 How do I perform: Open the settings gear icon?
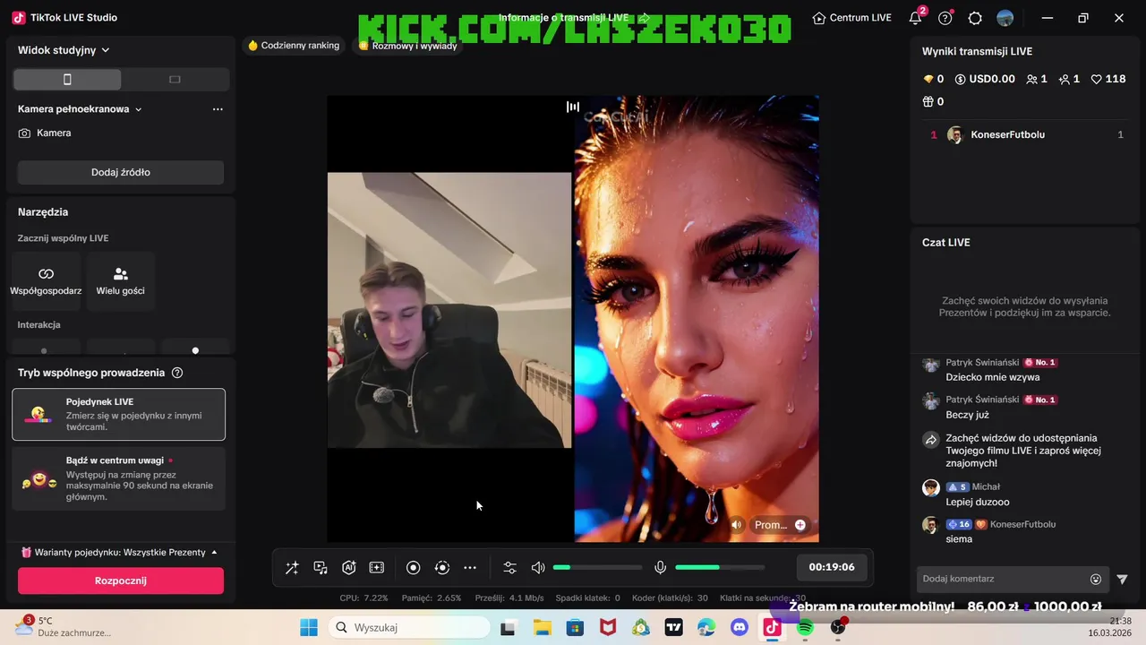click(975, 18)
